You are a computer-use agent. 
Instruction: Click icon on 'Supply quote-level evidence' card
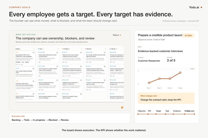[105, 66]
